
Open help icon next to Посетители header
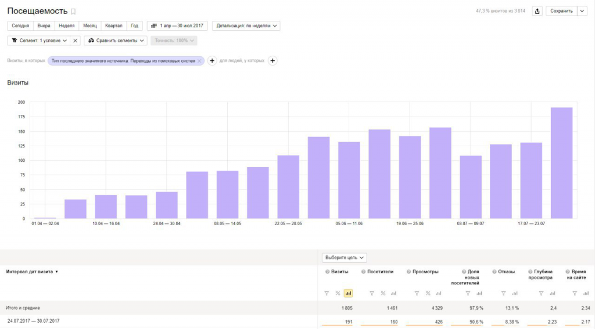click(363, 272)
